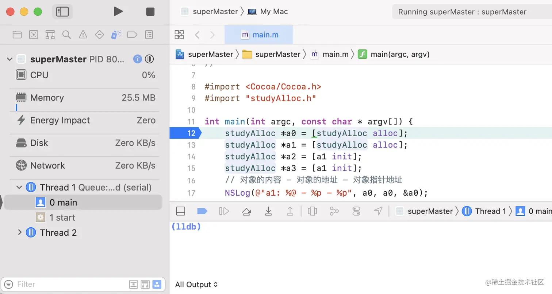Screen dimensions: 552x294
Task: Click the Run button in the toolbar
Action: pos(118,12)
